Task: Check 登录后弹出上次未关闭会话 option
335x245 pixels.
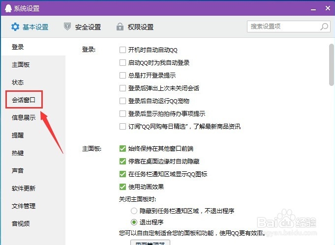Action: point(122,88)
